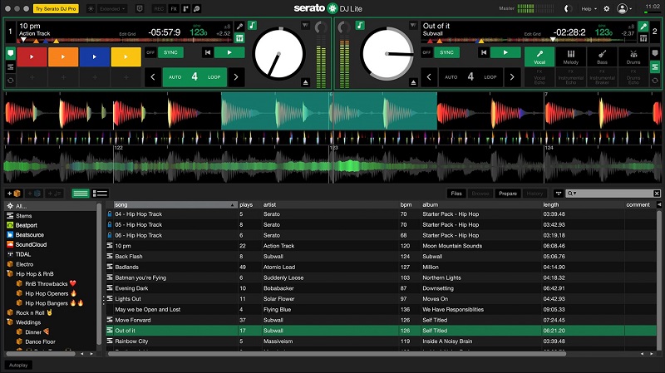Open the settings gear
The image size is (665, 373).
point(607,8)
